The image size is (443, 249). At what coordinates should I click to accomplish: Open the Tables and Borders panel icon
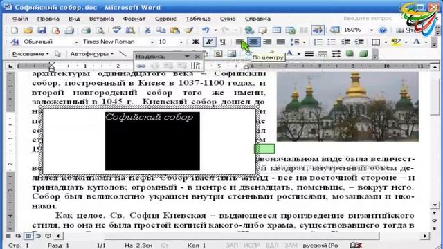[x=263, y=30]
